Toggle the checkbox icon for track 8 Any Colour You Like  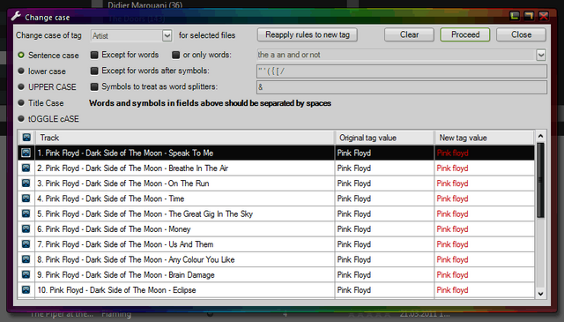coord(26,259)
